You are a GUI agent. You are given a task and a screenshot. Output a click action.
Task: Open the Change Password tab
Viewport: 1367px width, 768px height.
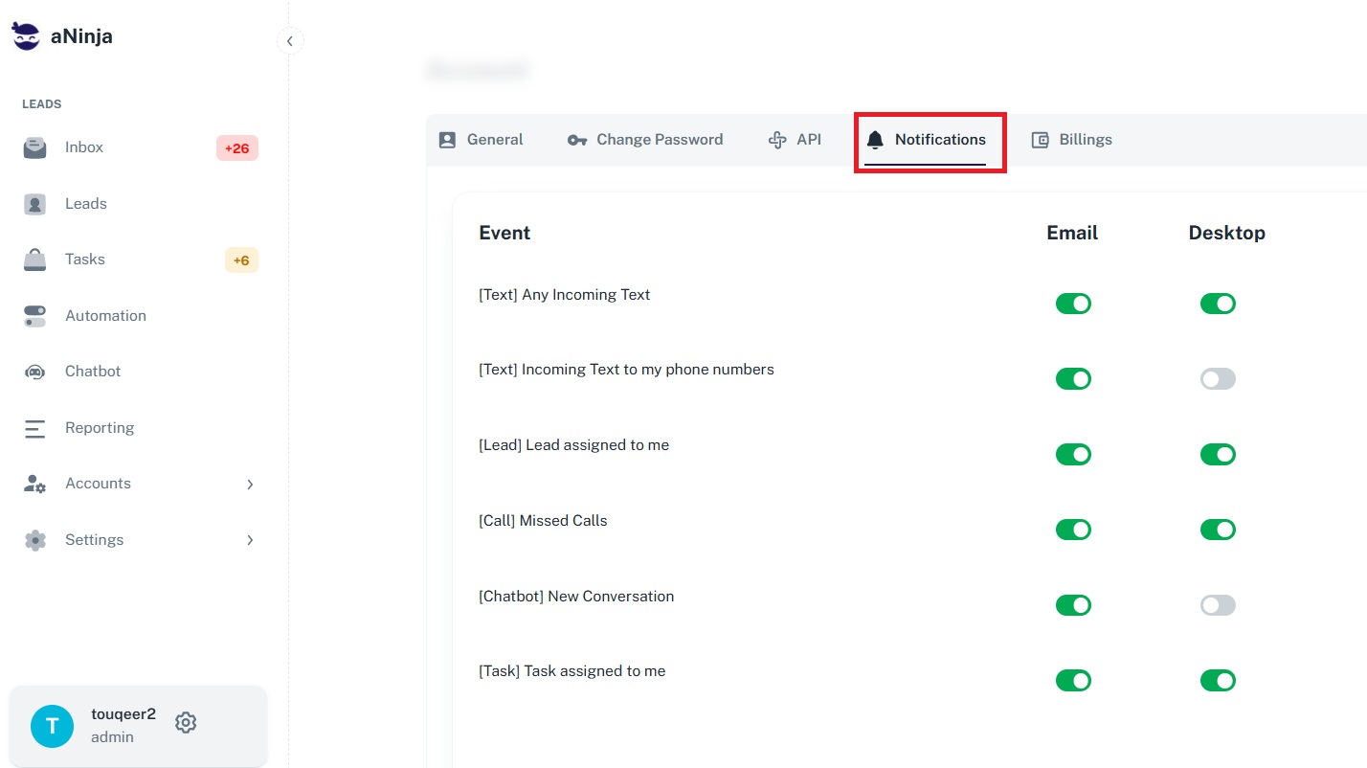point(645,140)
